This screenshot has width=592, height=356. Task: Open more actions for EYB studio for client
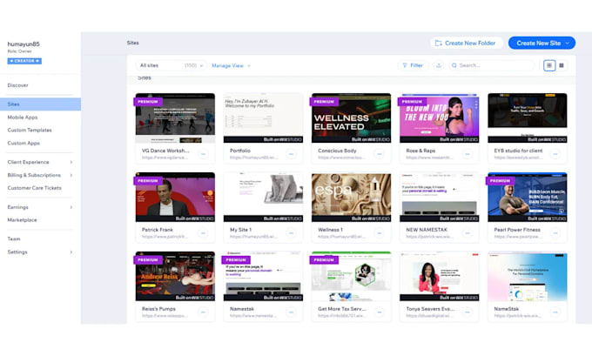pyautogui.click(x=555, y=154)
